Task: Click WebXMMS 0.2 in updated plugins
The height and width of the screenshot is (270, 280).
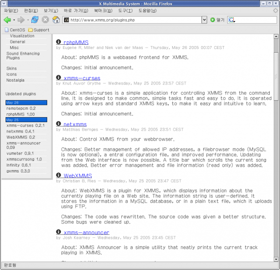Action: (21, 137)
